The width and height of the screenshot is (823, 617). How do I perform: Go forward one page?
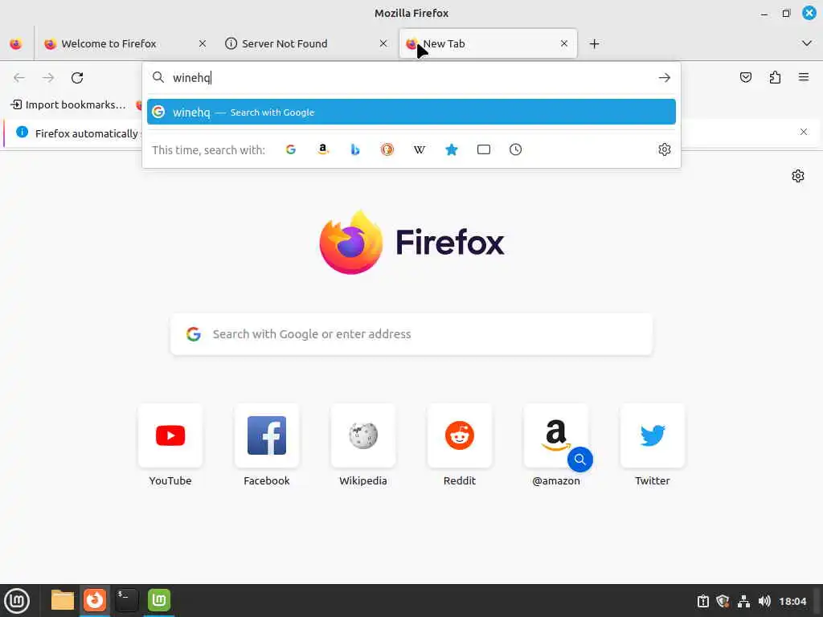48,78
